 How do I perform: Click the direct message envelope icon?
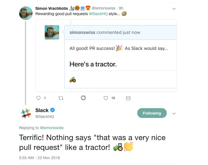pyautogui.click(x=128, y=98)
